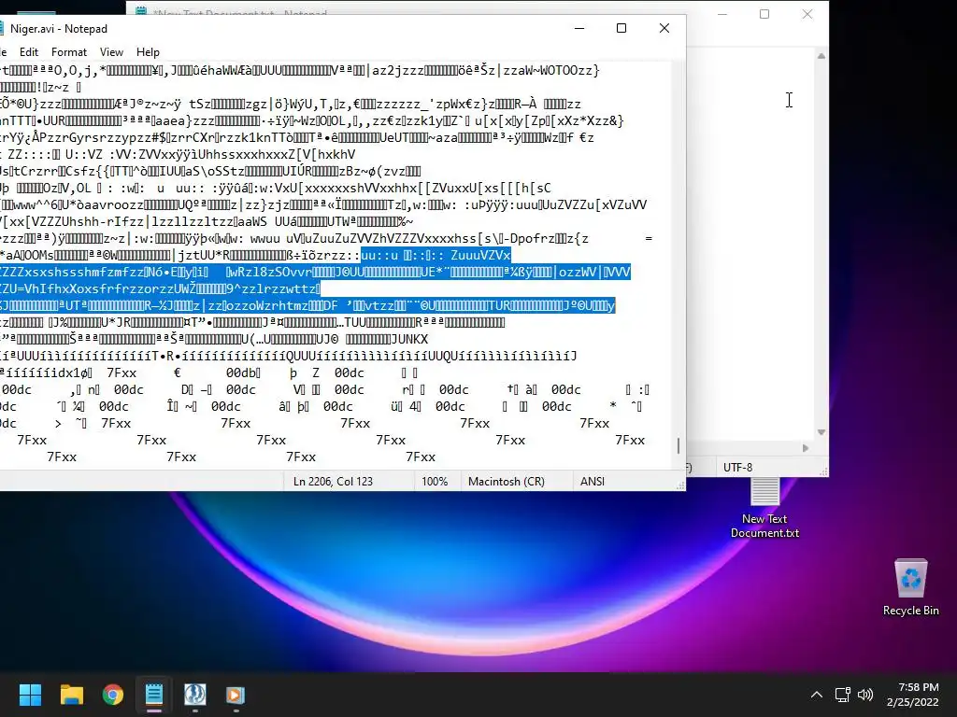
Task: Minimize the Niger.avi Notepad window
Action: (x=579, y=28)
